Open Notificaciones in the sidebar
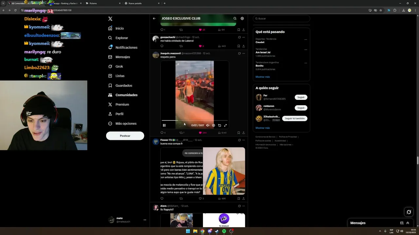 [123, 47]
